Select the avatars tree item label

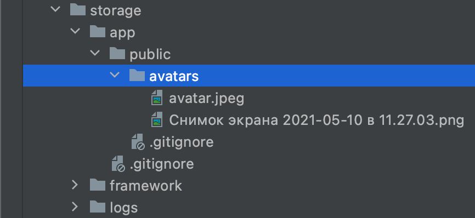click(x=174, y=76)
